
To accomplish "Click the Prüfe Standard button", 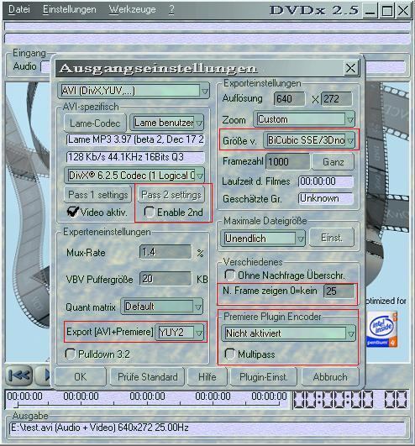I will 148,376.
